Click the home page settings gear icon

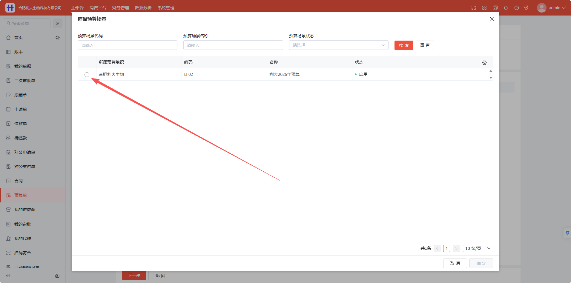point(58,38)
